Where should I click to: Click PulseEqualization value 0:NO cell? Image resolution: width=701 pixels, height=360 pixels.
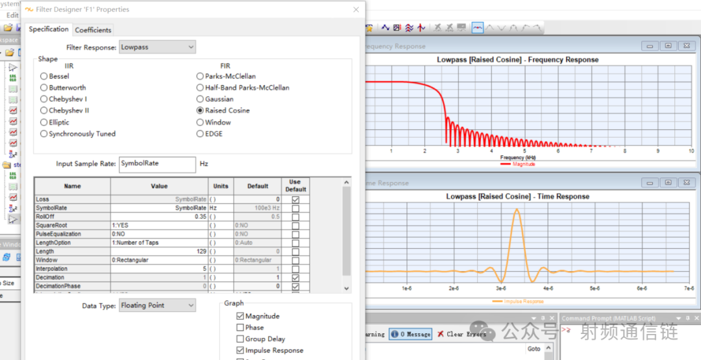(x=159, y=234)
